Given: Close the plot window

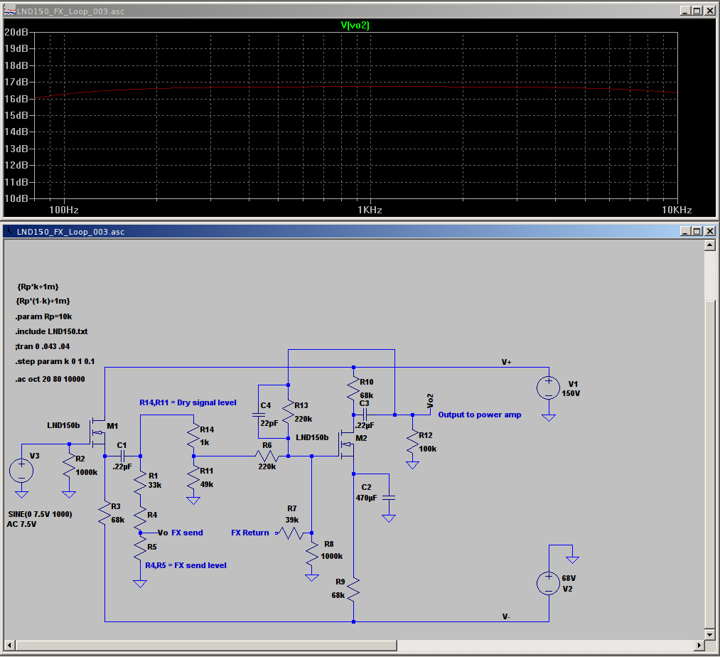Looking at the screenshot, I should pos(710,11).
